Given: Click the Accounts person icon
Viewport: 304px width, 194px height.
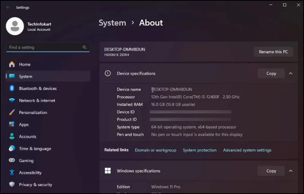Looking at the screenshot, I should (x=12, y=136).
